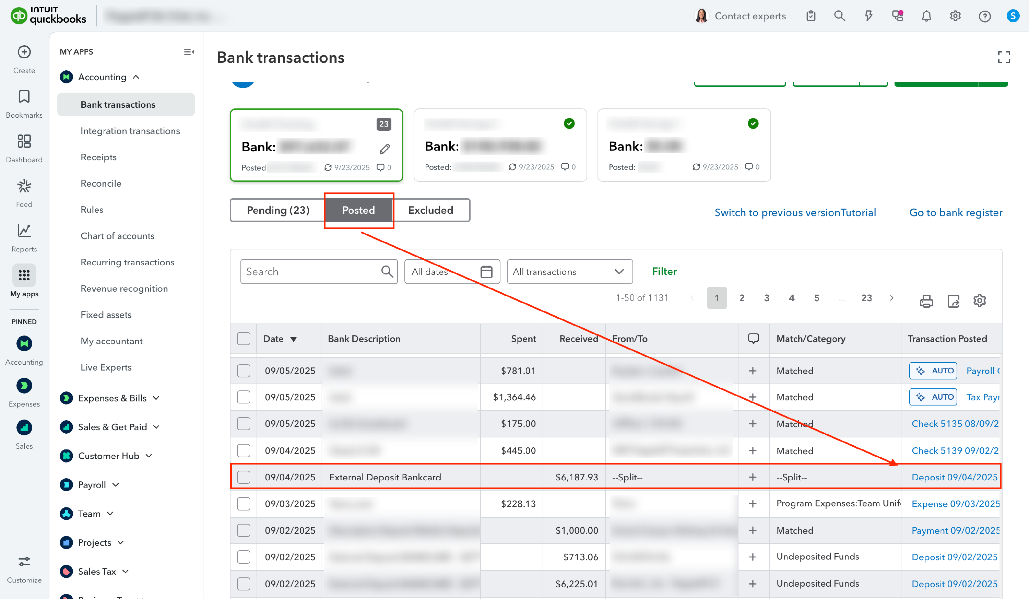Click the notifications bell icon
The height and width of the screenshot is (599, 1029).
click(x=926, y=16)
